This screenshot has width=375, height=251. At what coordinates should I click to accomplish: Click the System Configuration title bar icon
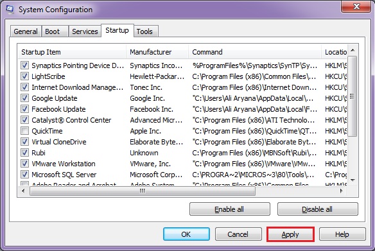[10, 10]
